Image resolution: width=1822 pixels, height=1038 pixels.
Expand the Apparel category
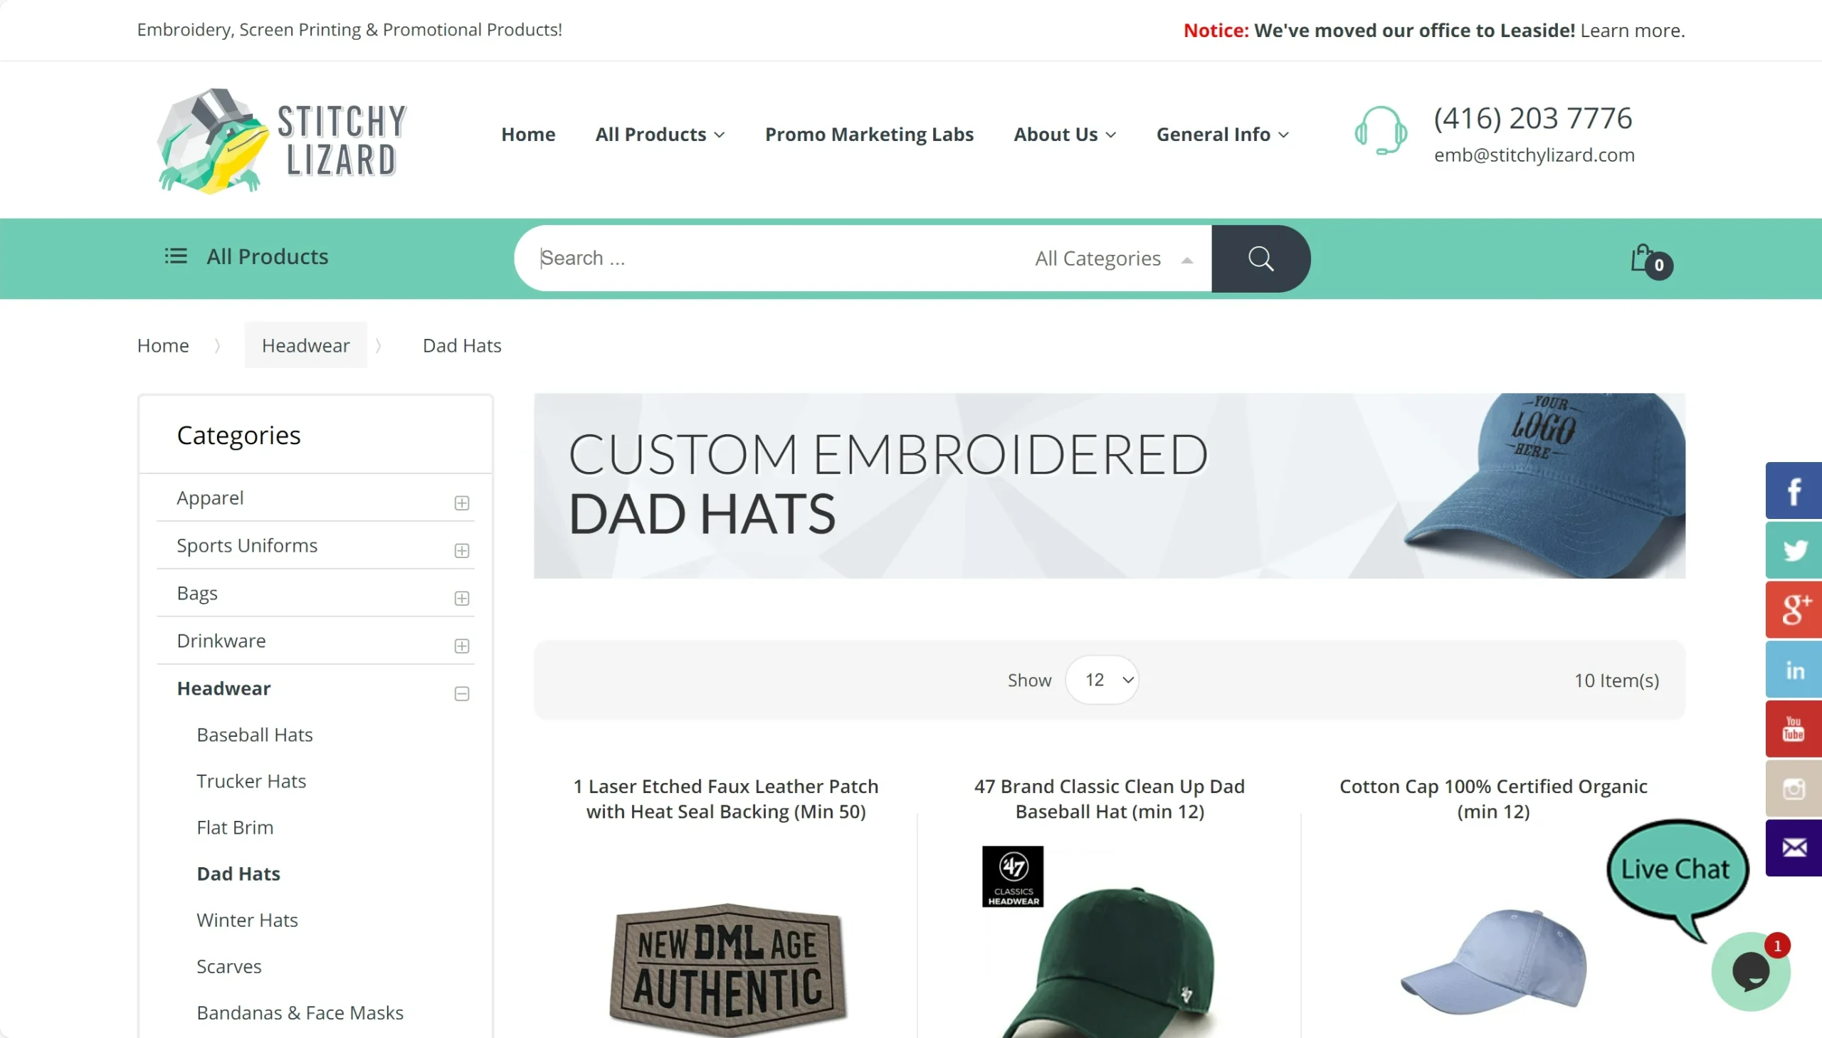tap(462, 503)
